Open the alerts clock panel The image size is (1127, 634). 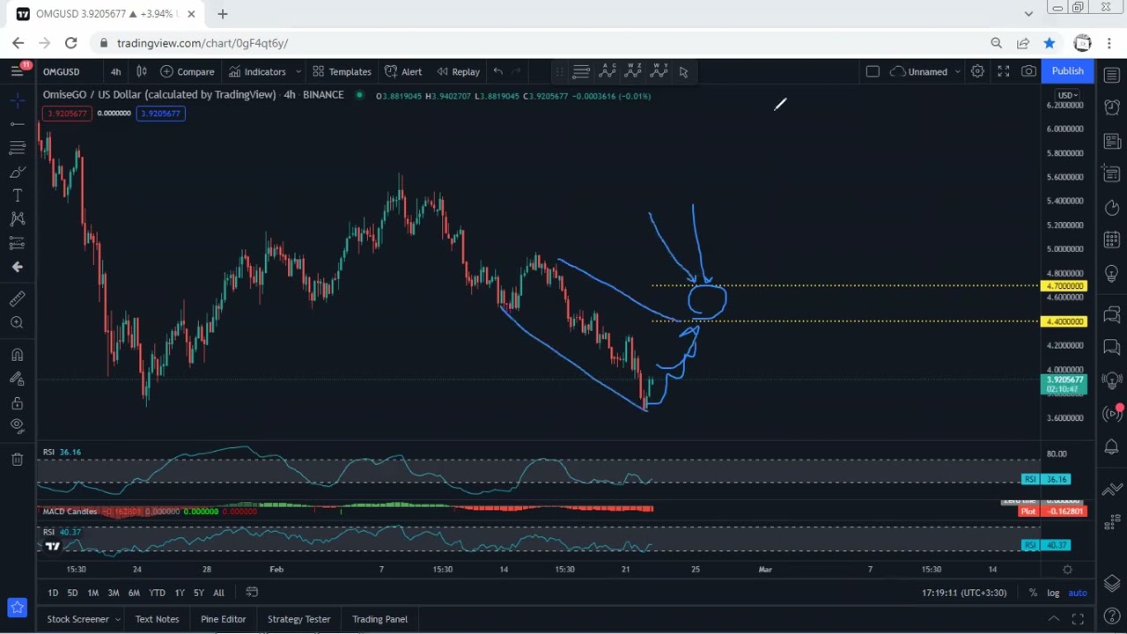pyautogui.click(x=1111, y=106)
